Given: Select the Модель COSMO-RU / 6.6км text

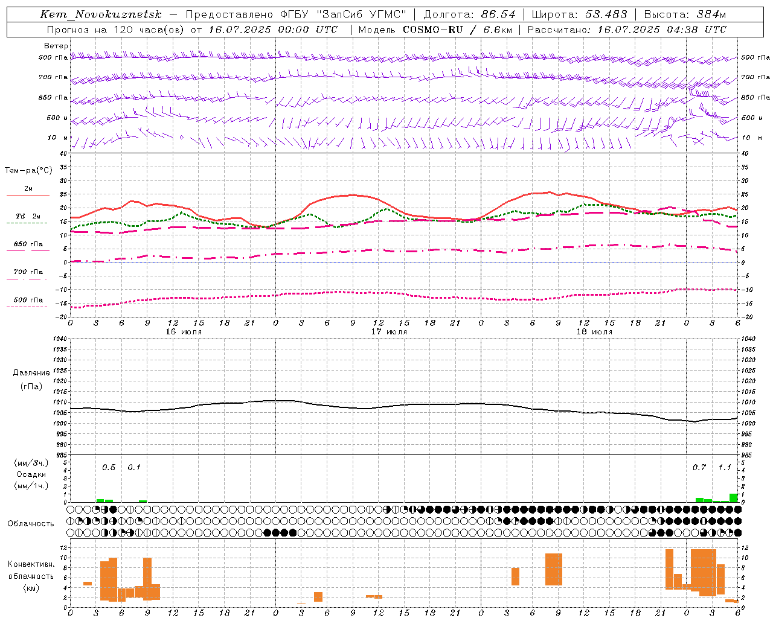Looking at the screenshot, I should coord(435,30).
